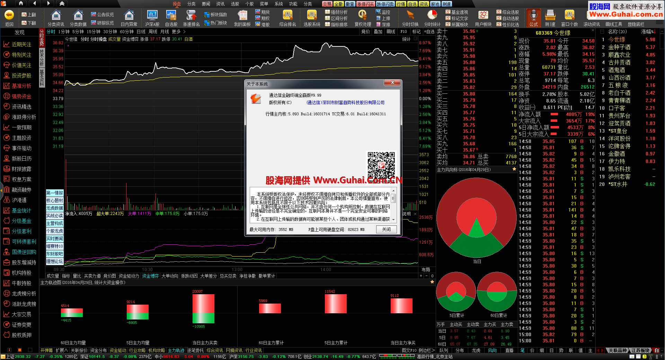Close the about dialog with the X button
Image resolution: width=665 pixels, height=360 pixels.
pyautogui.click(x=392, y=83)
